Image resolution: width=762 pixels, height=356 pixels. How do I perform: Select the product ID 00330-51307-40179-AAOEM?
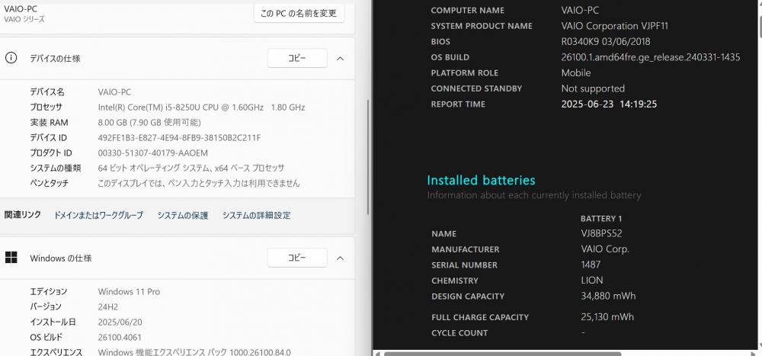pyautogui.click(x=152, y=152)
